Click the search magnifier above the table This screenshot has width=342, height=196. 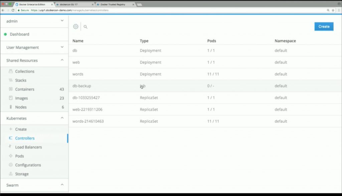click(x=85, y=27)
